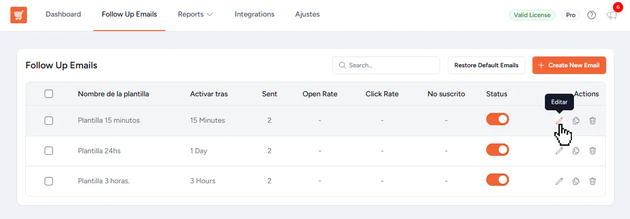Duplicate the Plantilla 15 minutos template

click(576, 121)
